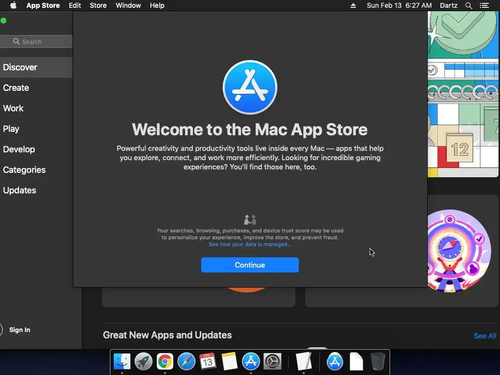Browse Categories in the sidebar
Image resolution: width=500 pixels, height=375 pixels.
click(24, 169)
